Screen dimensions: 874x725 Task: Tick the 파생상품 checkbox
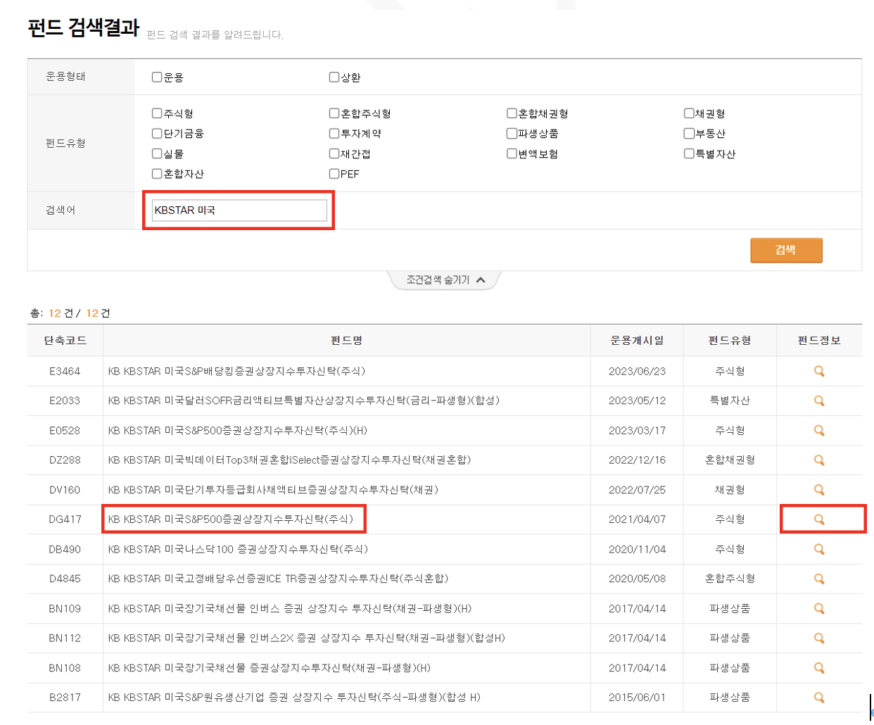coord(512,133)
